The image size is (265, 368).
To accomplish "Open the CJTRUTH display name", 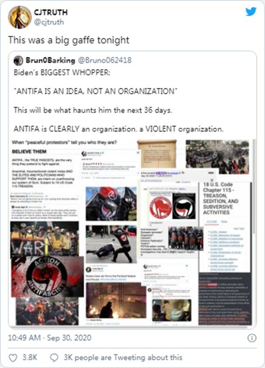I will tap(51, 12).
